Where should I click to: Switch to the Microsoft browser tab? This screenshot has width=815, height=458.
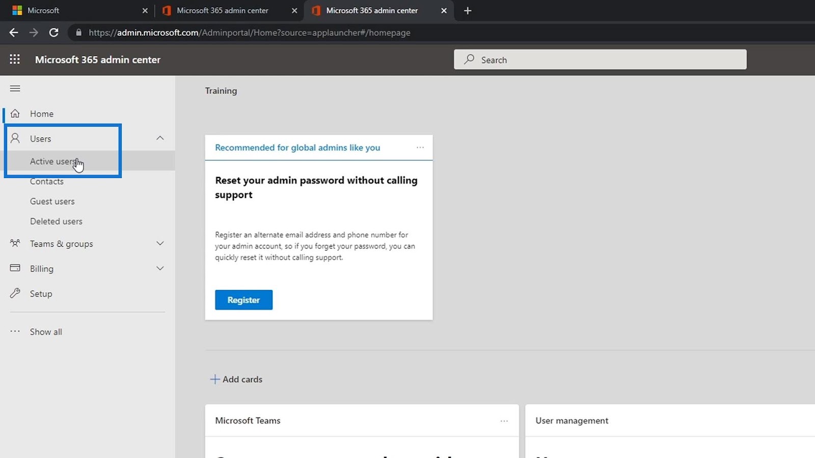79,11
